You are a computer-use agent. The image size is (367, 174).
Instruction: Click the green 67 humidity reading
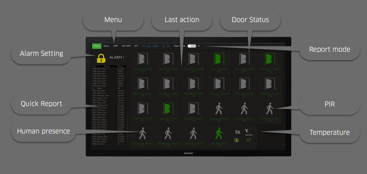click(248, 140)
